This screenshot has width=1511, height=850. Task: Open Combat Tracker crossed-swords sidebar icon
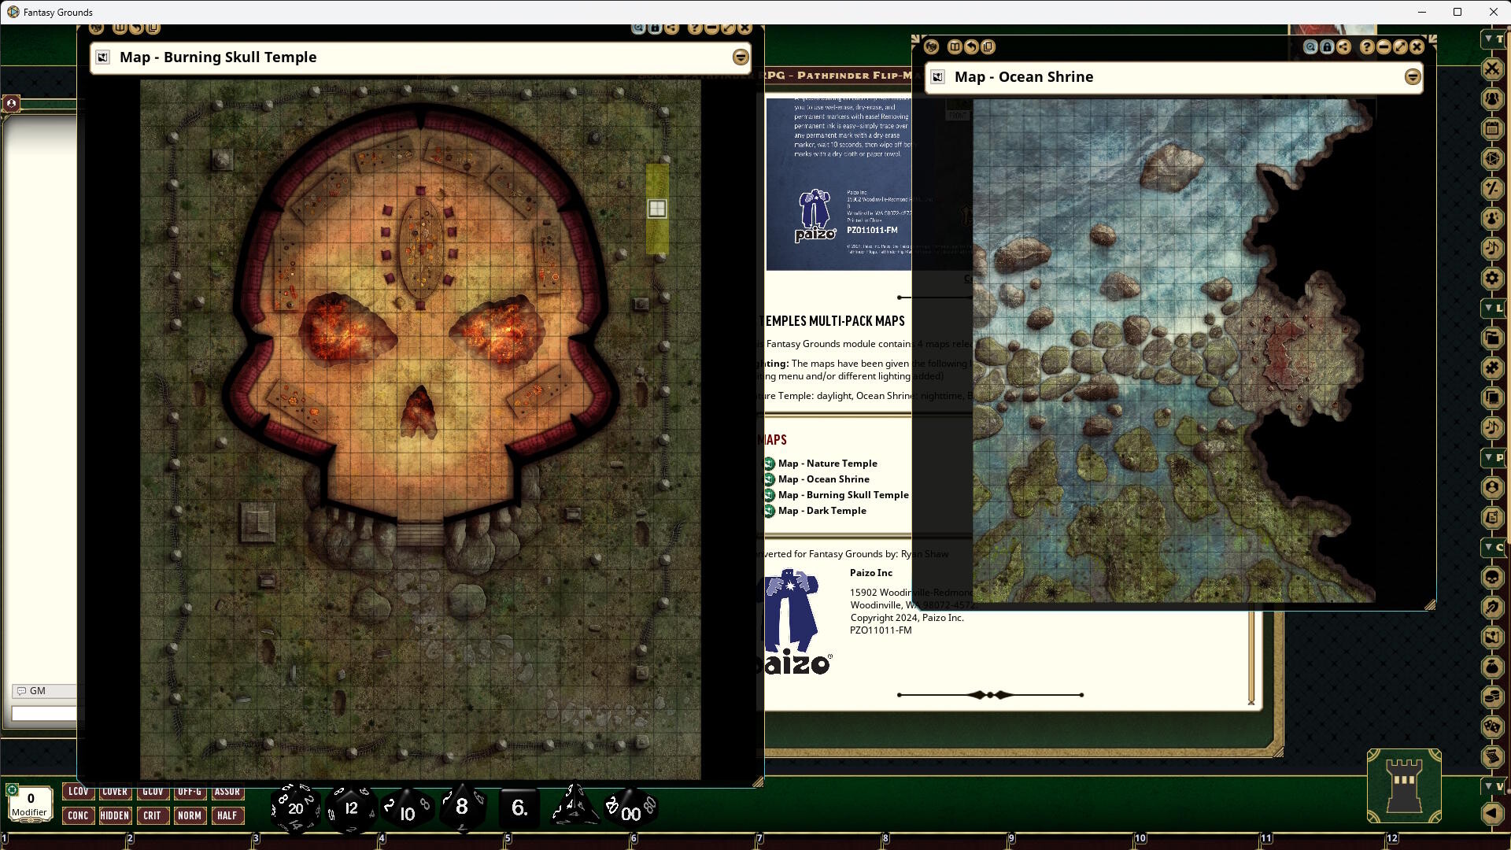point(1492,69)
